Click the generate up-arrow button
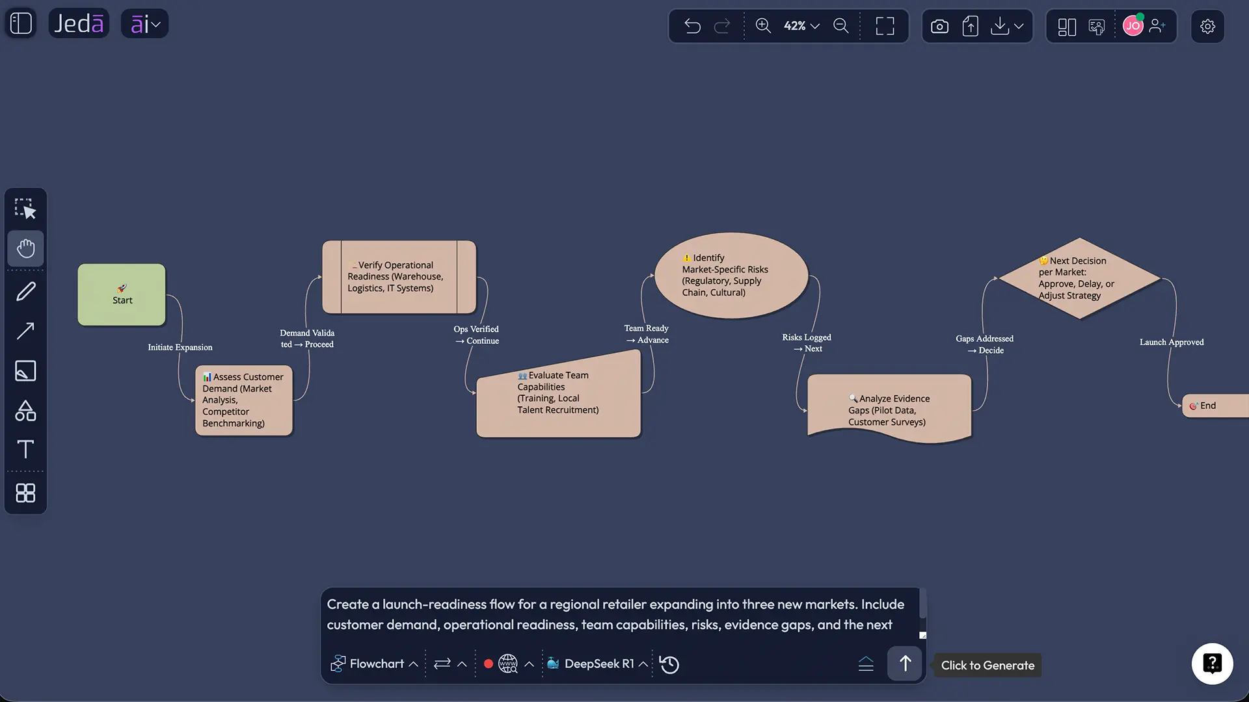The width and height of the screenshot is (1249, 702). click(x=904, y=664)
